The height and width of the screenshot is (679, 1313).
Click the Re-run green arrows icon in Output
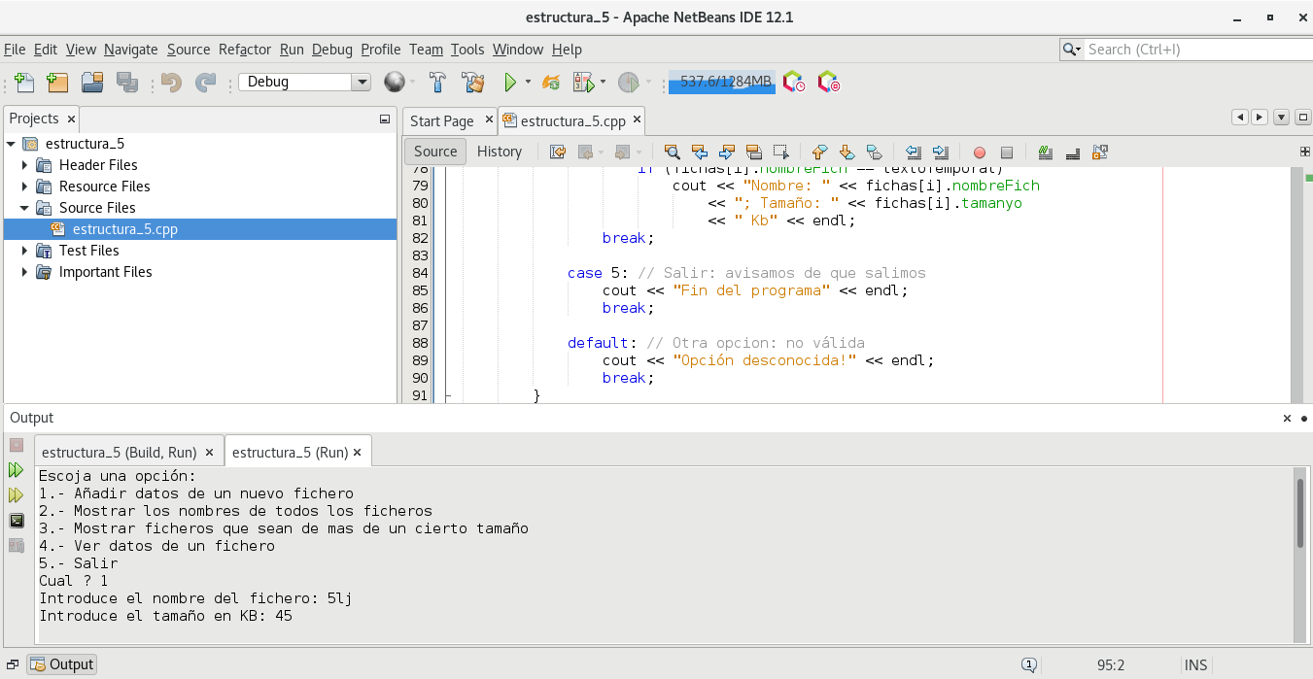pyautogui.click(x=16, y=470)
